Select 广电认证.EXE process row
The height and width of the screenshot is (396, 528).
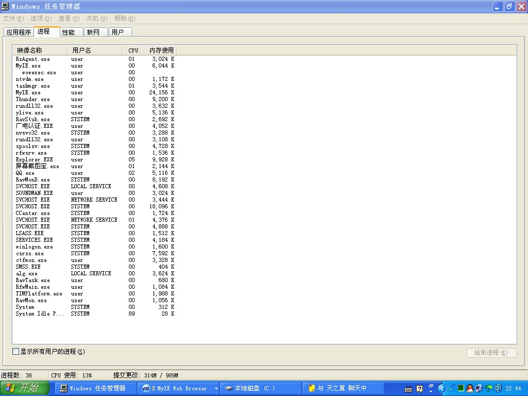click(95, 126)
